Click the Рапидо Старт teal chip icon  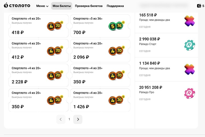189,45
